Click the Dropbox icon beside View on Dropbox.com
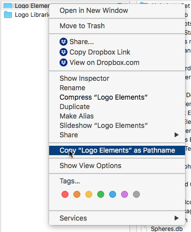191x232 pixels. point(64,62)
